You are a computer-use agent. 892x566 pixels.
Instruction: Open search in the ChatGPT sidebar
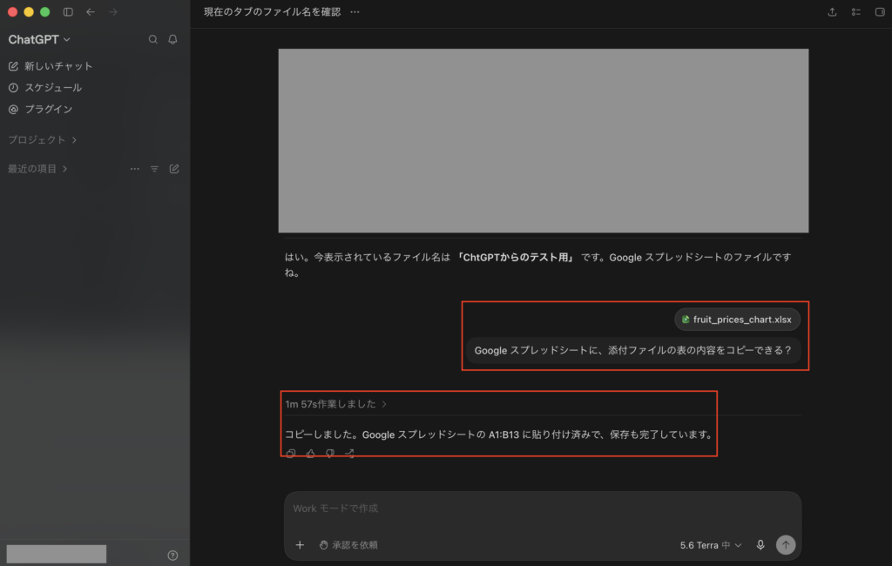(153, 39)
